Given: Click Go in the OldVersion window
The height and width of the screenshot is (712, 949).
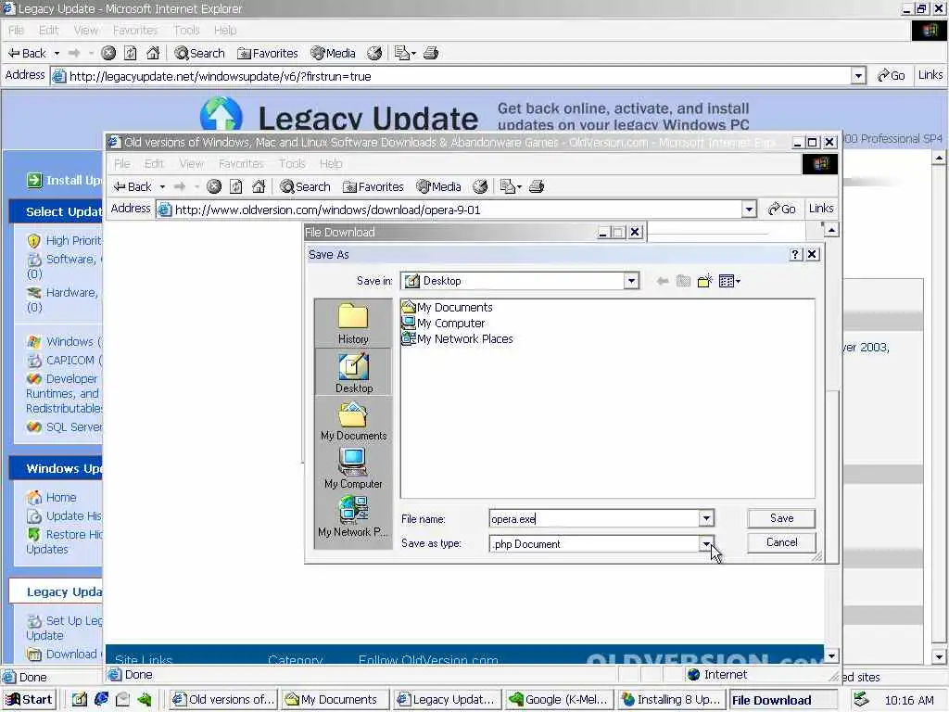Looking at the screenshot, I should point(781,209).
